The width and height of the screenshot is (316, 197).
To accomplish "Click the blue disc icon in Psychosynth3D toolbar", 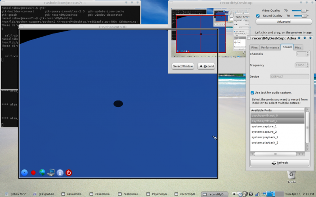I will tap(24, 173).
